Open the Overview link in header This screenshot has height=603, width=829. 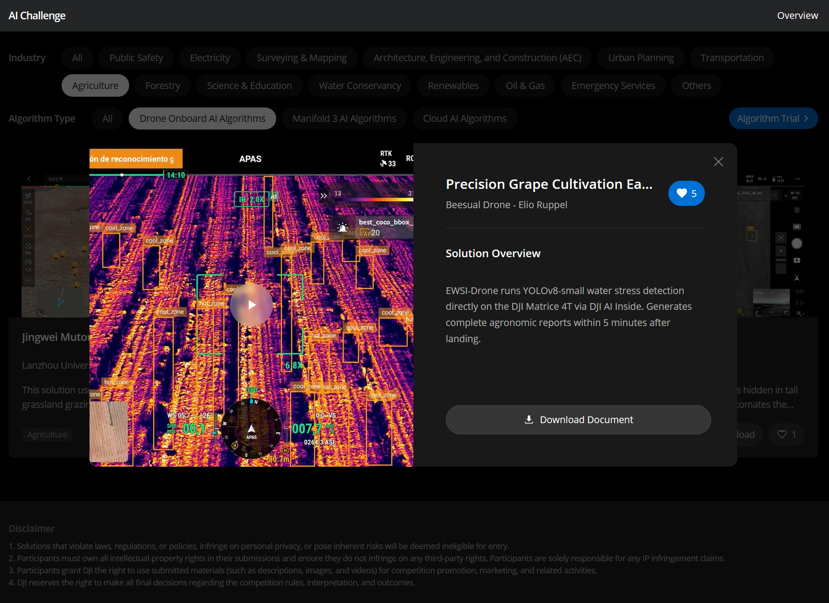(798, 16)
